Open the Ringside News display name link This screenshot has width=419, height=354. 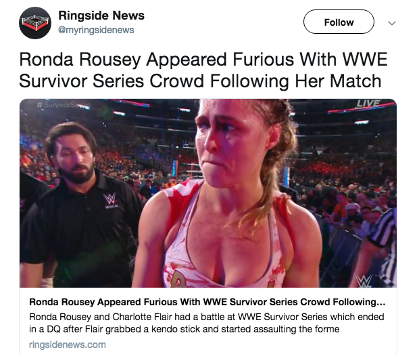click(101, 16)
